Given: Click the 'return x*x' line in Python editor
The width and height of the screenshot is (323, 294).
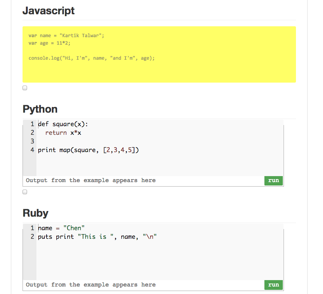Looking at the screenshot, I should (x=63, y=133).
